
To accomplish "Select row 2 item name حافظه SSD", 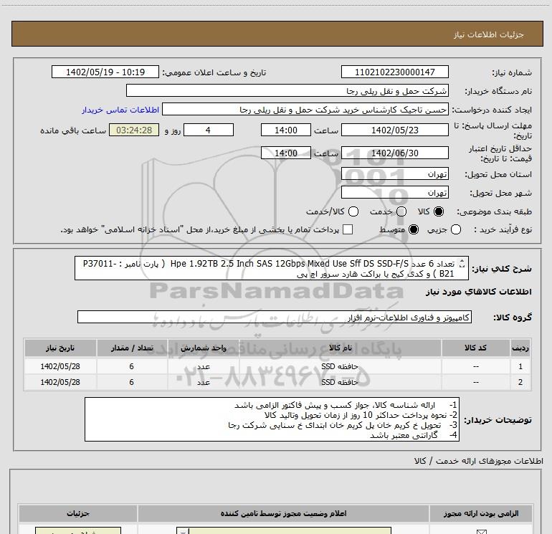I will 340,382.
